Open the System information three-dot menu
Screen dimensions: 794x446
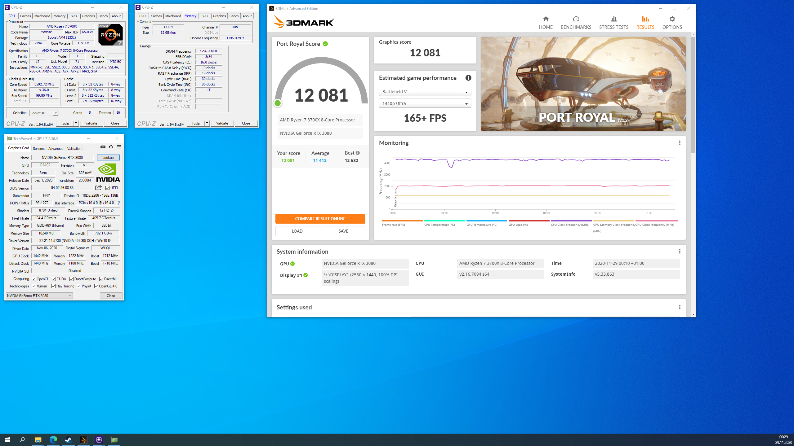pos(680,251)
